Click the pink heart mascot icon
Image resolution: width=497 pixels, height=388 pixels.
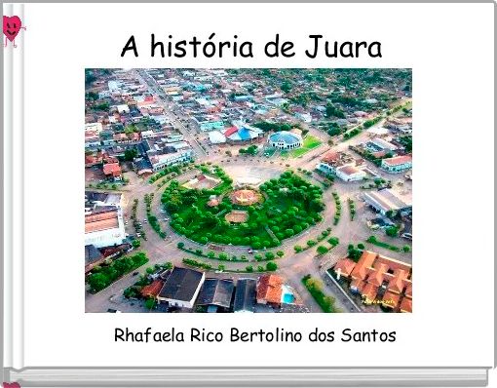(13, 30)
